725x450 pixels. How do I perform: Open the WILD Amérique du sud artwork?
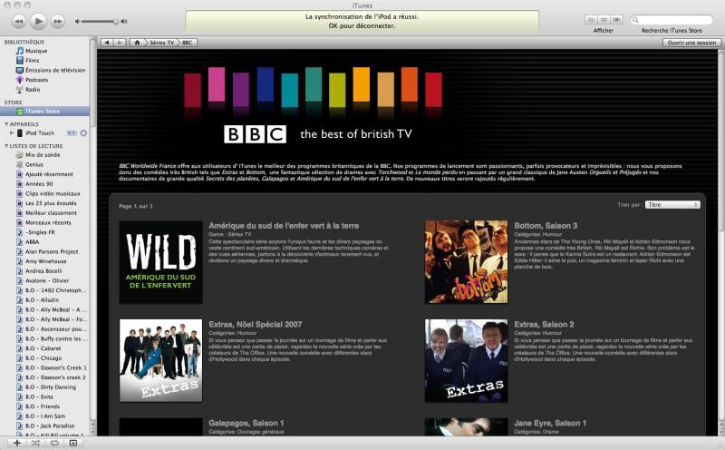click(x=161, y=262)
